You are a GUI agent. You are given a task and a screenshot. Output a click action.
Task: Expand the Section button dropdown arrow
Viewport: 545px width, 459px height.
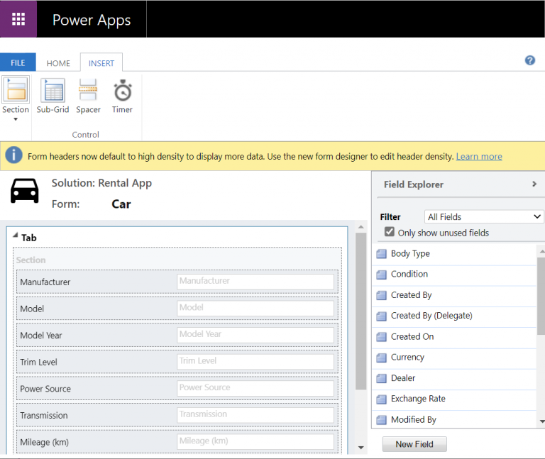tap(16, 119)
